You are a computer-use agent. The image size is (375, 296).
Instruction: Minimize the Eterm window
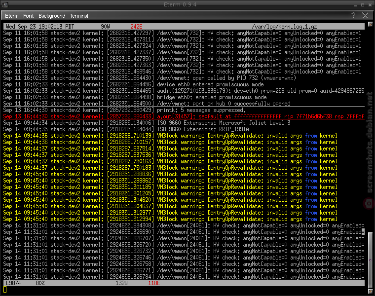click(355, 5)
